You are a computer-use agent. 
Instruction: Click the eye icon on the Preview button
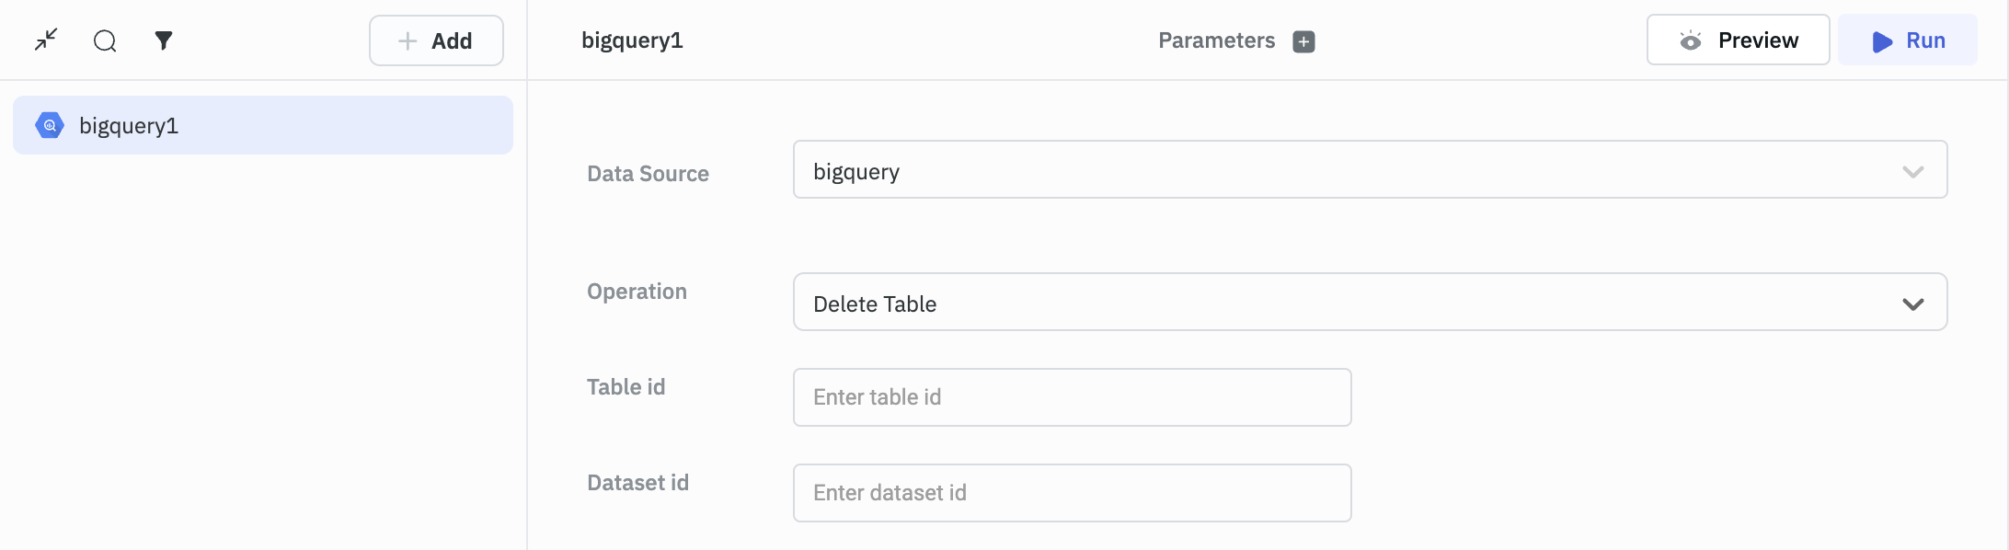click(x=1690, y=40)
